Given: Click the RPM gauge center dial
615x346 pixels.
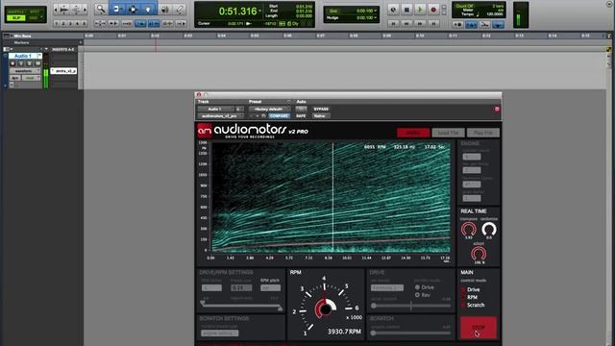Looking at the screenshot, I should (x=325, y=309).
